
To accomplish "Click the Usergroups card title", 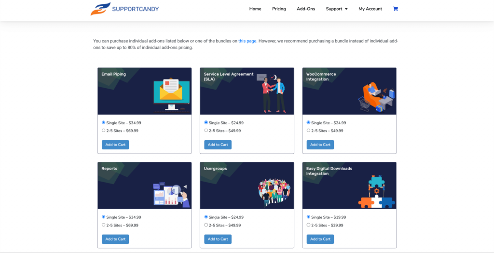I will (215, 169).
